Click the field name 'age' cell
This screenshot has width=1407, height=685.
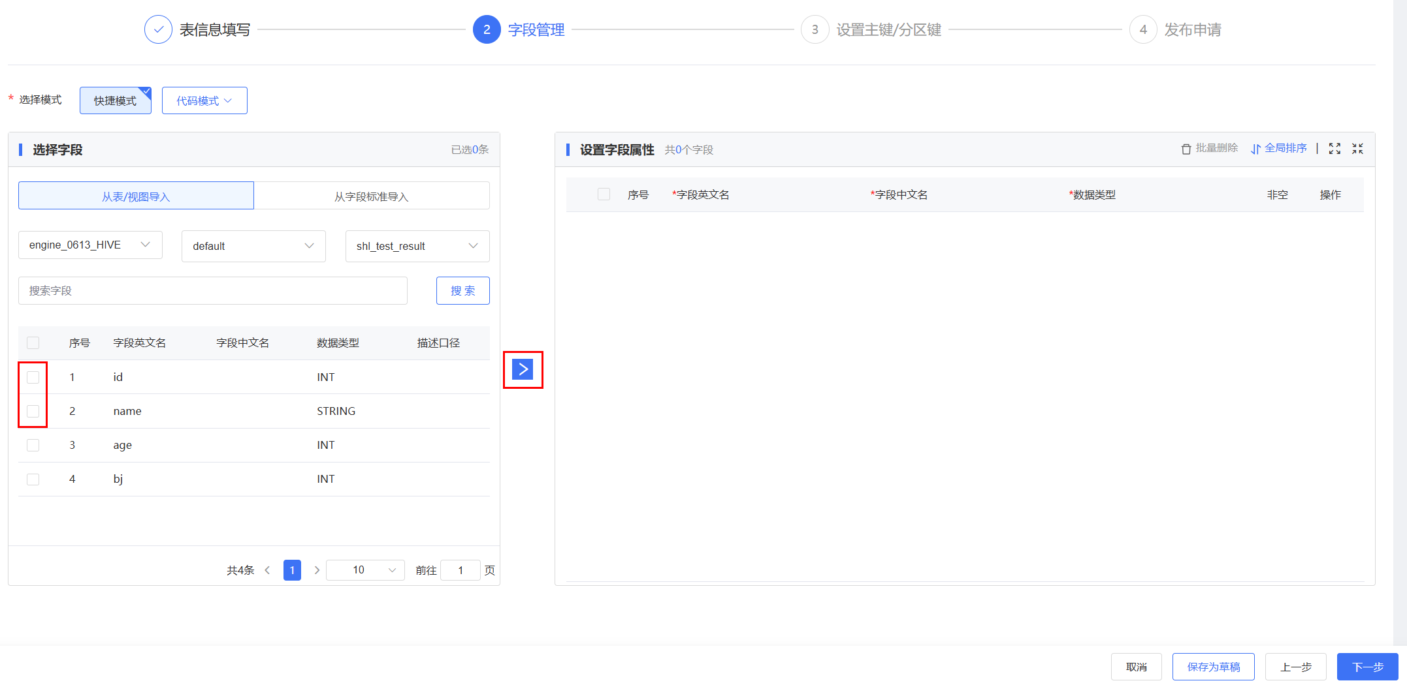123,445
